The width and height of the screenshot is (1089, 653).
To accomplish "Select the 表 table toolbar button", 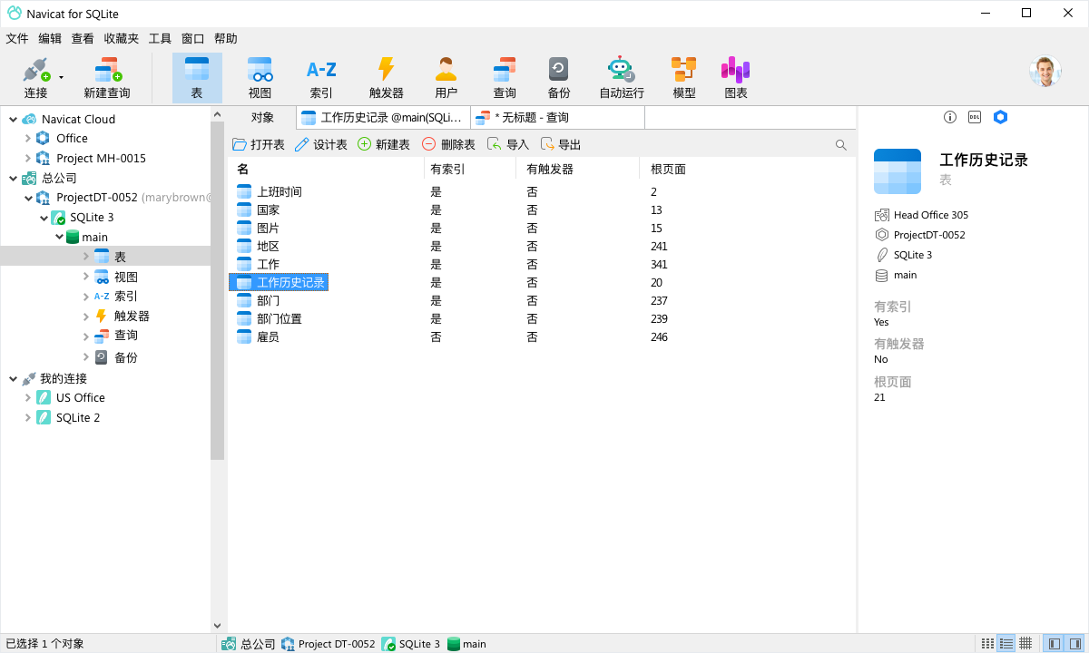I will coord(197,78).
